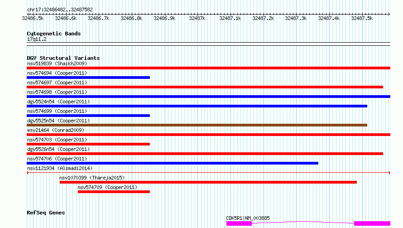Click the 32487.5k ruler tick label
The height and width of the screenshot is (228, 403).
362,18
